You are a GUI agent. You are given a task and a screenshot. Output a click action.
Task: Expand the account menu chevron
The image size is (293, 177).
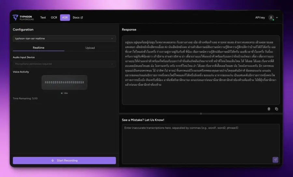(x=277, y=18)
